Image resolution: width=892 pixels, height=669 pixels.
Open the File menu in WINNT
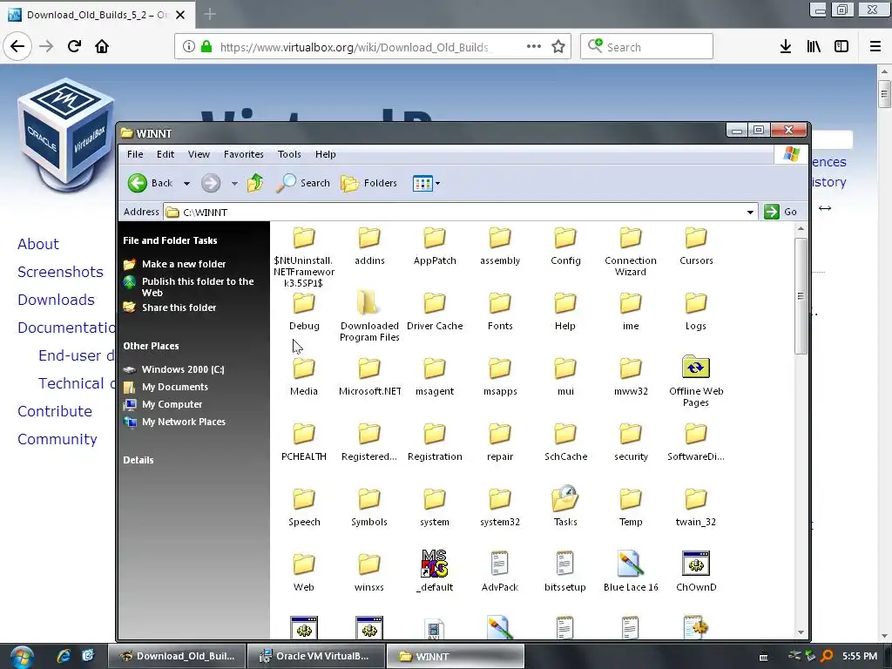pyautogui.click(x=135, y=154)
